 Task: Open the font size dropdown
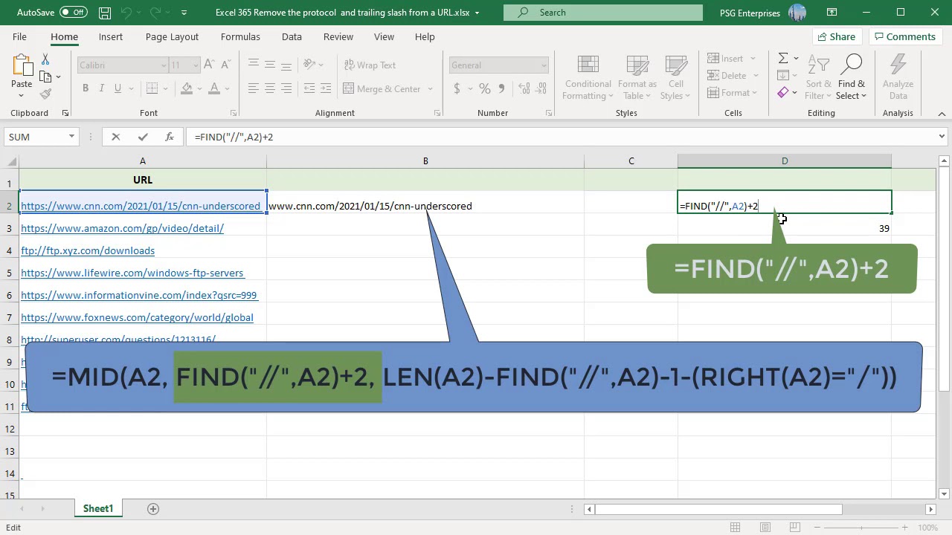point(196,65)
